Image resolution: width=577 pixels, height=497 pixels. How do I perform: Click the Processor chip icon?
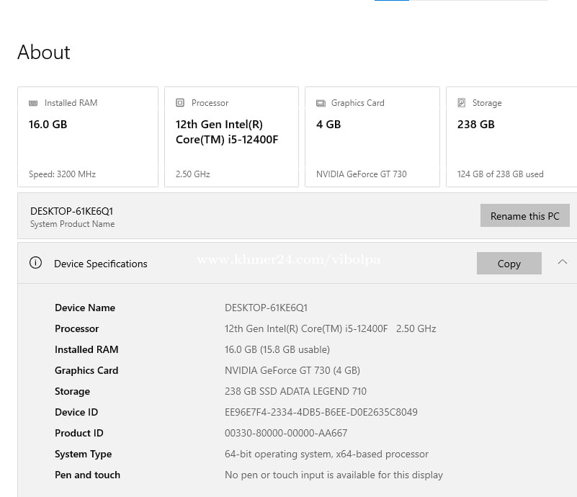point(180,103)
